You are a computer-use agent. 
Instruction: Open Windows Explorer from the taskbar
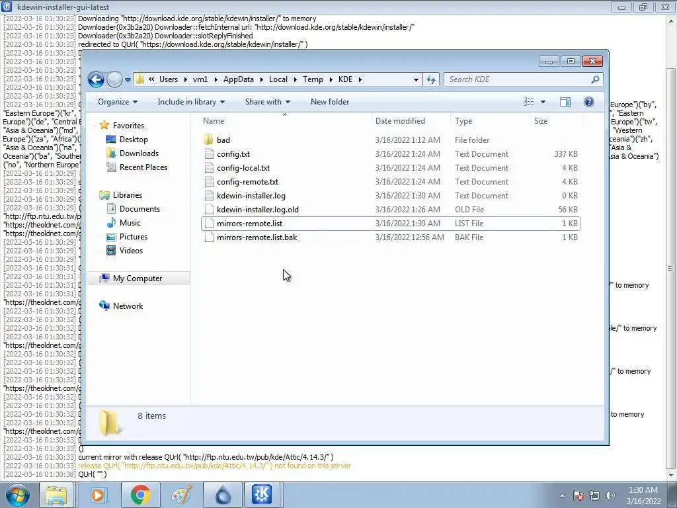tap(56, 495)
